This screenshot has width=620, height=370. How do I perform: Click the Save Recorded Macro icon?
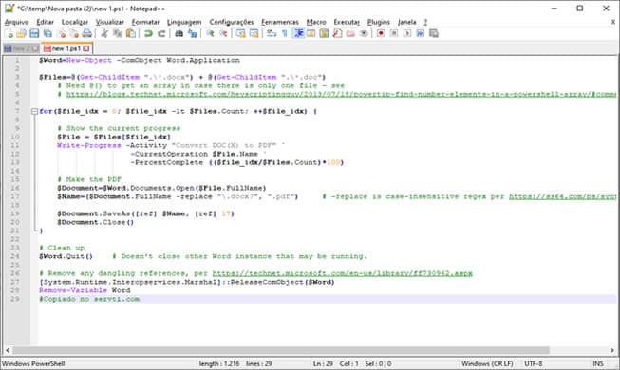coord(434,33)
